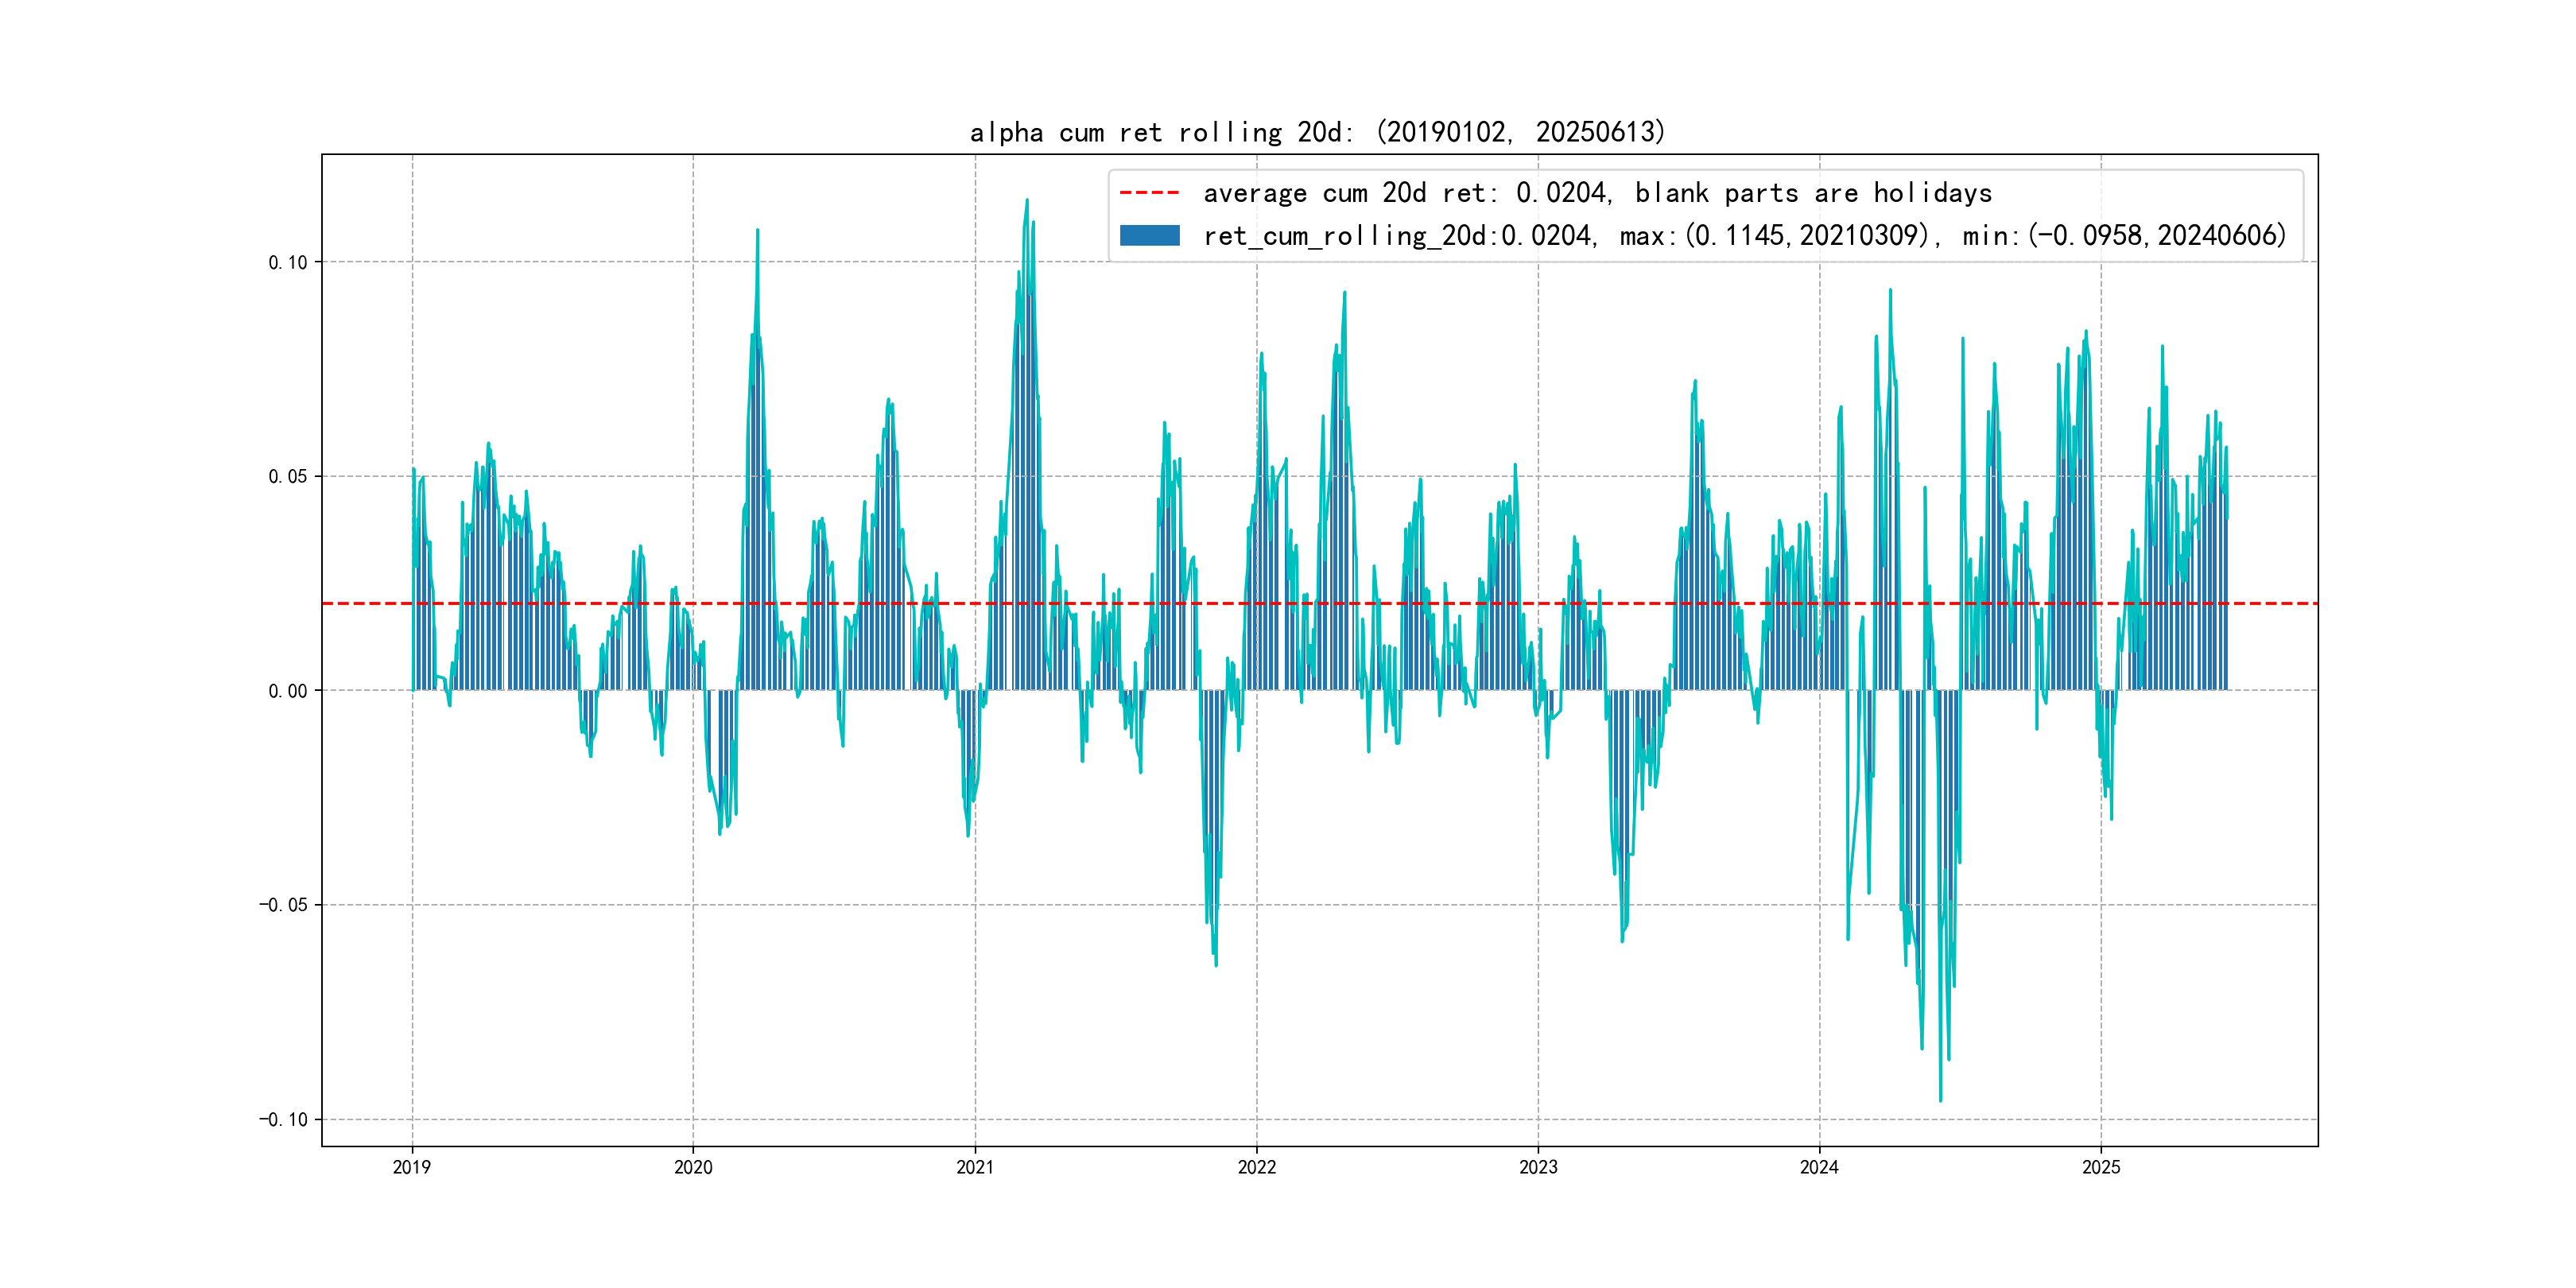Click the 2019 x-axis tick label
This screenshot has width=2576, height=1288.
(412, 1167)
